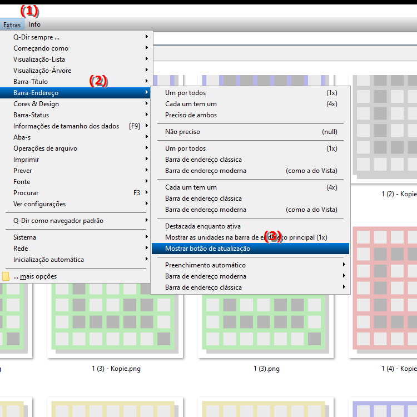Expand the Preenchimento automático submenu
This screenshot has width=417, height=417.
[x=250, y=265]
